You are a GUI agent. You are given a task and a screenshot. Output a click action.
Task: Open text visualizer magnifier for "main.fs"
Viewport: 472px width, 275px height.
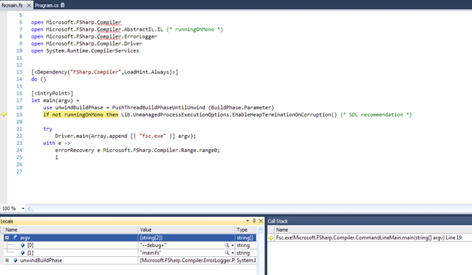tap(227, 253)
